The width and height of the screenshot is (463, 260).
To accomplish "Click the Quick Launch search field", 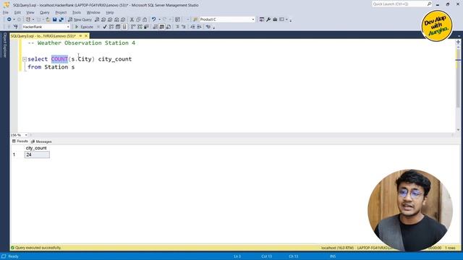I will tap(399, 4).
